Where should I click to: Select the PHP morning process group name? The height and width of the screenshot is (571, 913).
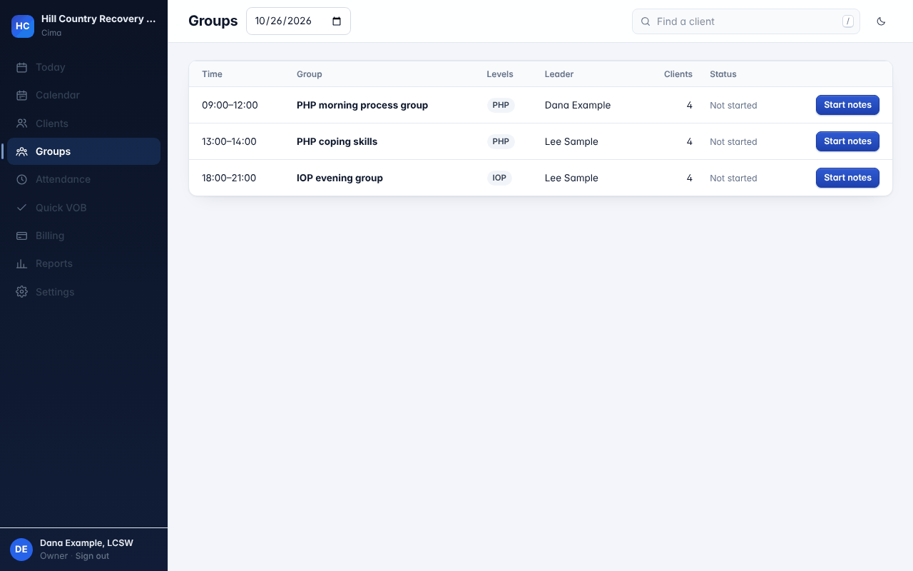tap(362, 105)
